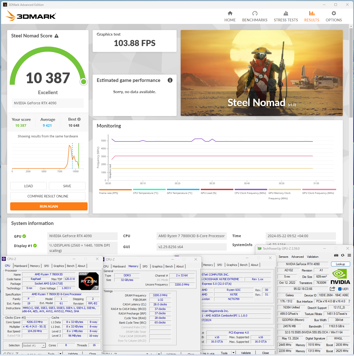
Task: Click the info icon next to Best score
Action: (x=79, y=119)
